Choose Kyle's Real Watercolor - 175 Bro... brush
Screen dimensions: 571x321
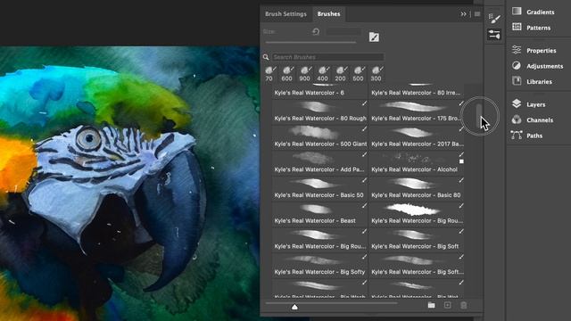click(417, 112)
